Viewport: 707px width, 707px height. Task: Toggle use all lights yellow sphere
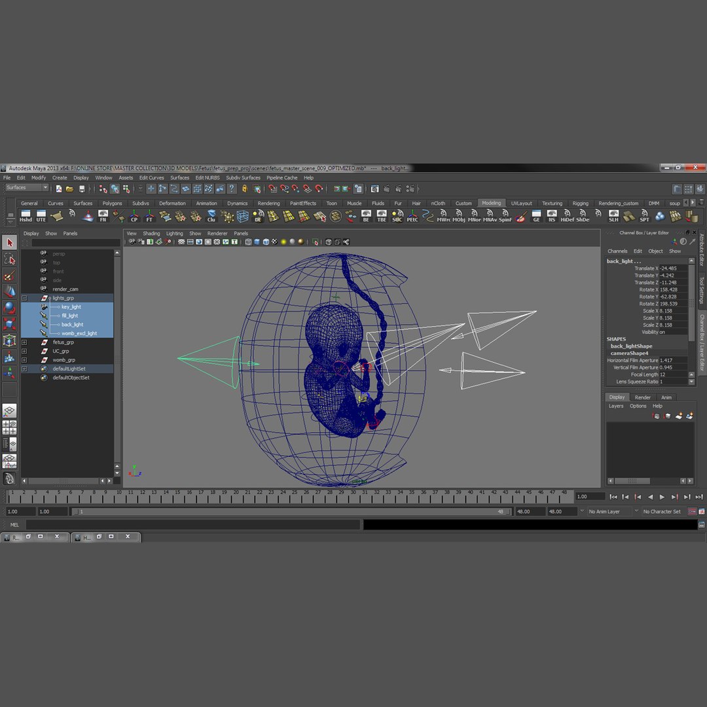click(283, 242)
